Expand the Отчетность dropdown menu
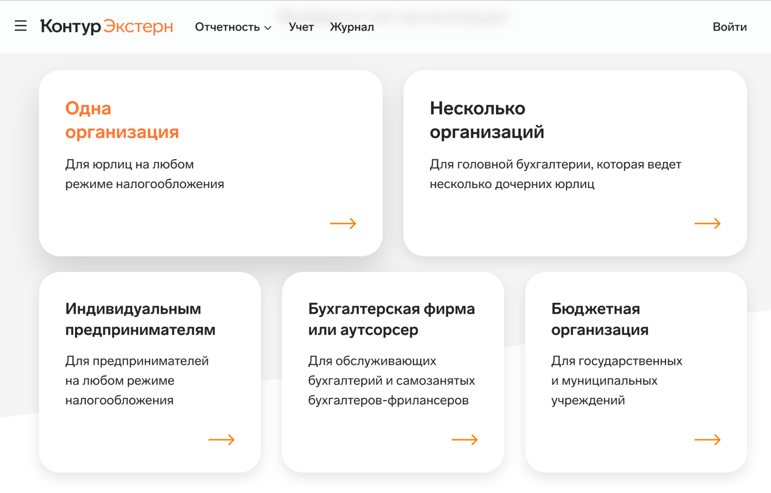Image resolution: width=771 pixels, height=493 pixels. (x=227, y=27)
